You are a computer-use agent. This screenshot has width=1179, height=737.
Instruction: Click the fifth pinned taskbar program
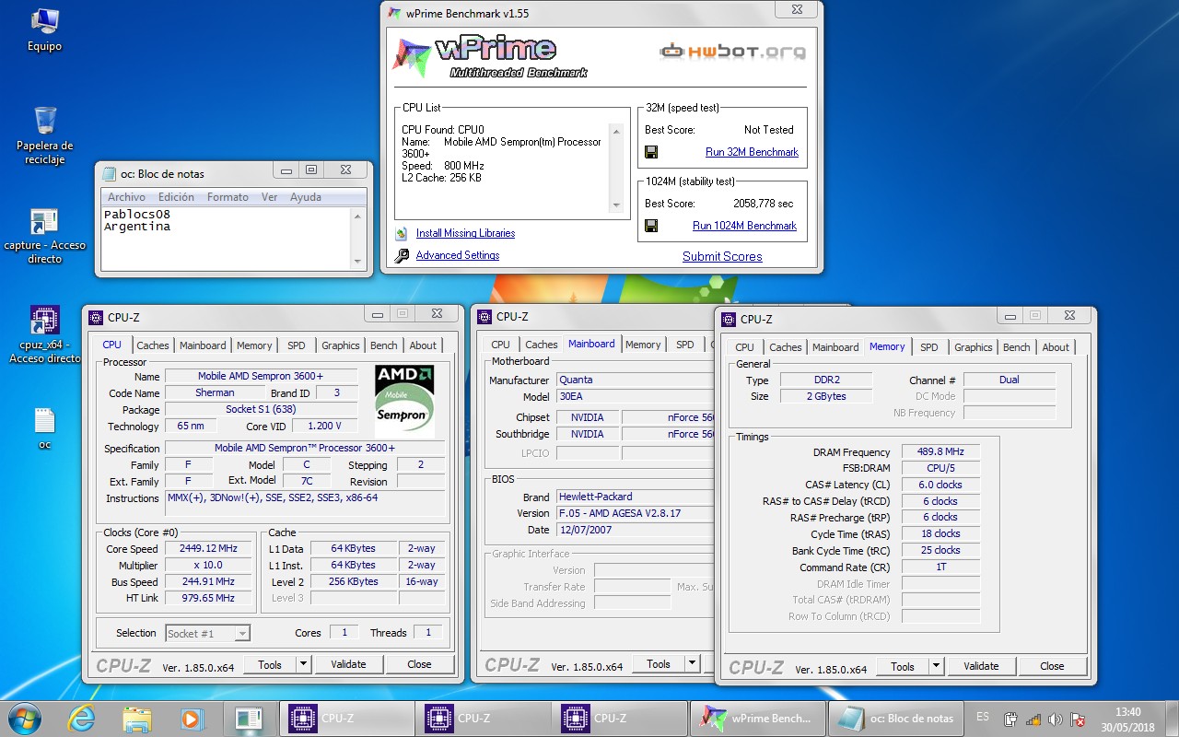(249, 719)
